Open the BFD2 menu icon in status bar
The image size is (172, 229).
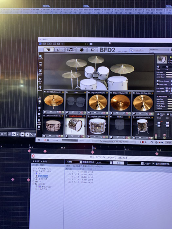(39, 140)
